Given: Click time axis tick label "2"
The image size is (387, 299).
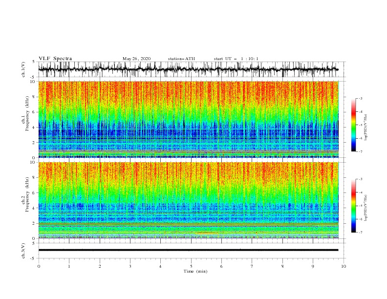Looking at the screenshot, I should pyautogui.click(x=100, y=266).
